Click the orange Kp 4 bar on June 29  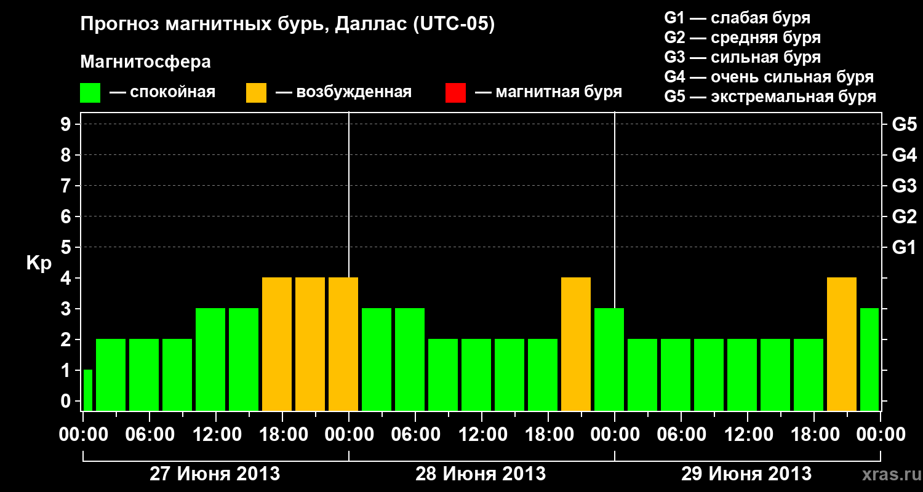click(x=842, y=344)
